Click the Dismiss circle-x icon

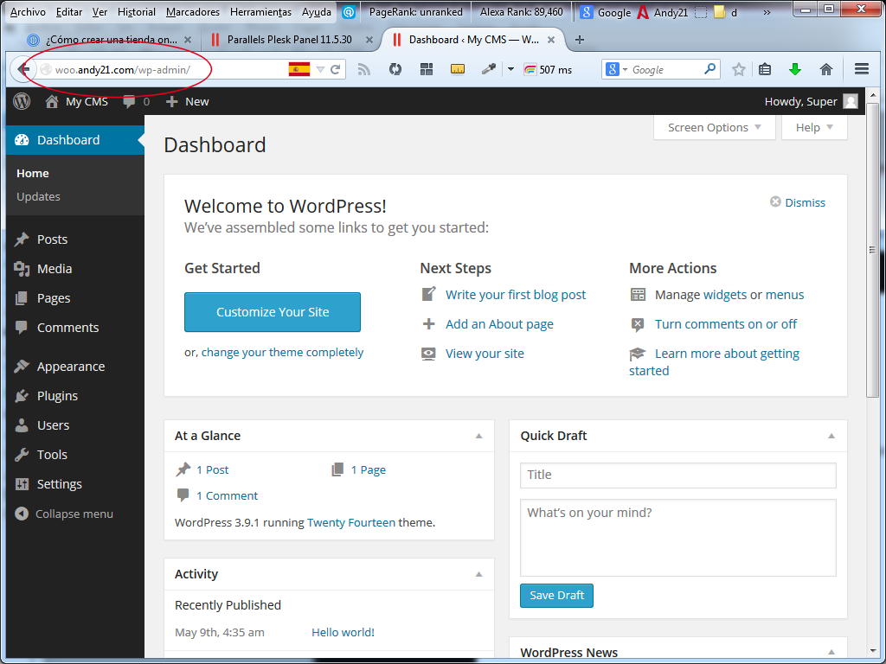click(775, 202)
